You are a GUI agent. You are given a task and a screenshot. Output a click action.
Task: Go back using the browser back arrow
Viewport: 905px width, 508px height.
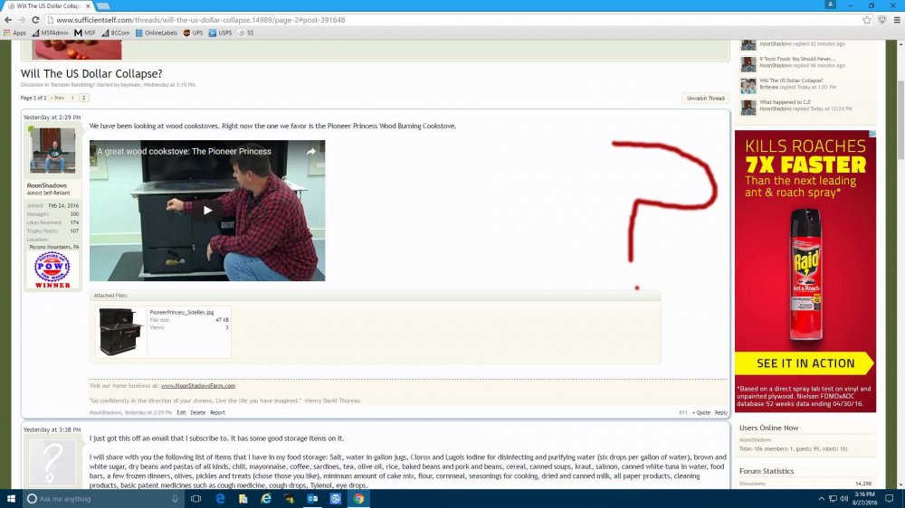8,20
